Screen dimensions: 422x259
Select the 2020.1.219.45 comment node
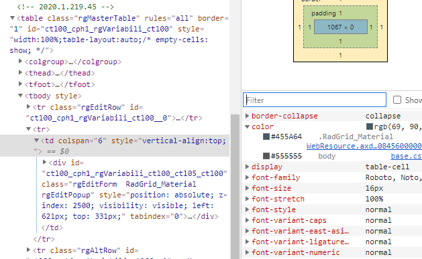(x=65, y=7)
